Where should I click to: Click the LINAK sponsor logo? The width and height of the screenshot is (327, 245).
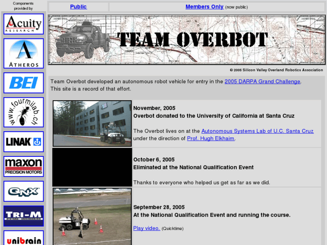(x=23, y=142)
